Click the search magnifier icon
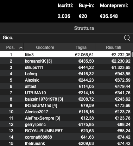133x146 pixels. point(127,38)
